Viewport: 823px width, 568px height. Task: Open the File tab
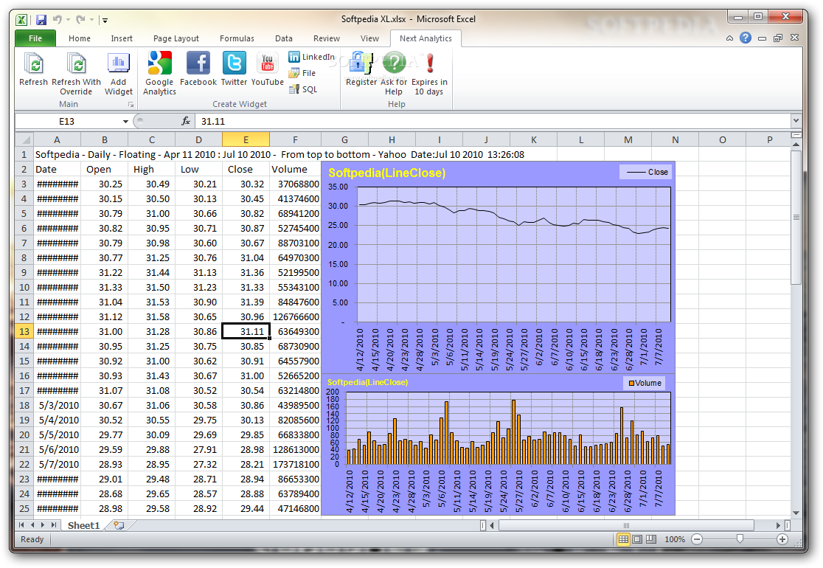coord(35,38)
